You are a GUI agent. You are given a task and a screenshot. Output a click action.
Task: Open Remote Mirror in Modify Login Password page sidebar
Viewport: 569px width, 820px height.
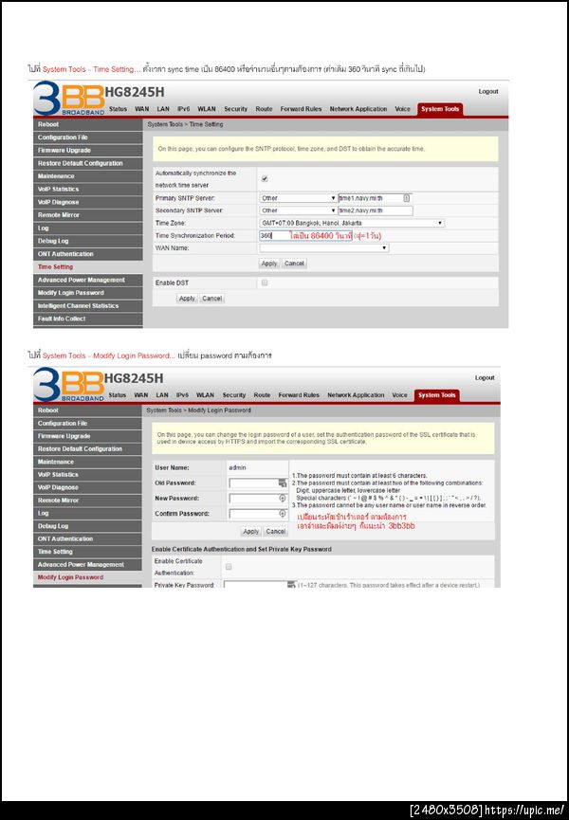[87, 501]
